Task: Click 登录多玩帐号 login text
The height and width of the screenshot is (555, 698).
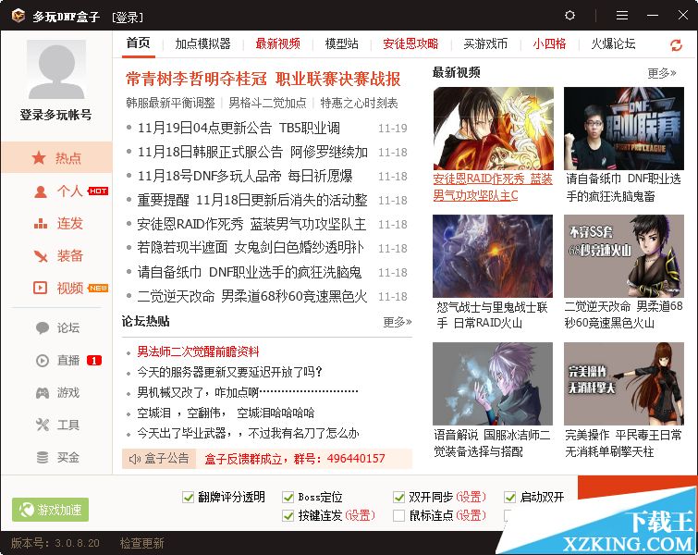Action: tap(55, 115)
